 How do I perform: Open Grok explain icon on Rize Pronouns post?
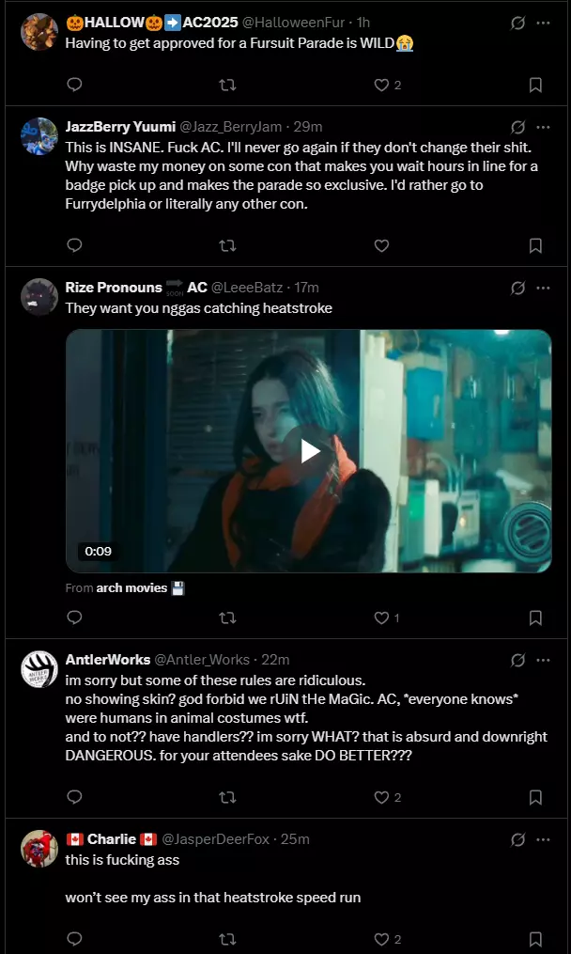(517, 288)
